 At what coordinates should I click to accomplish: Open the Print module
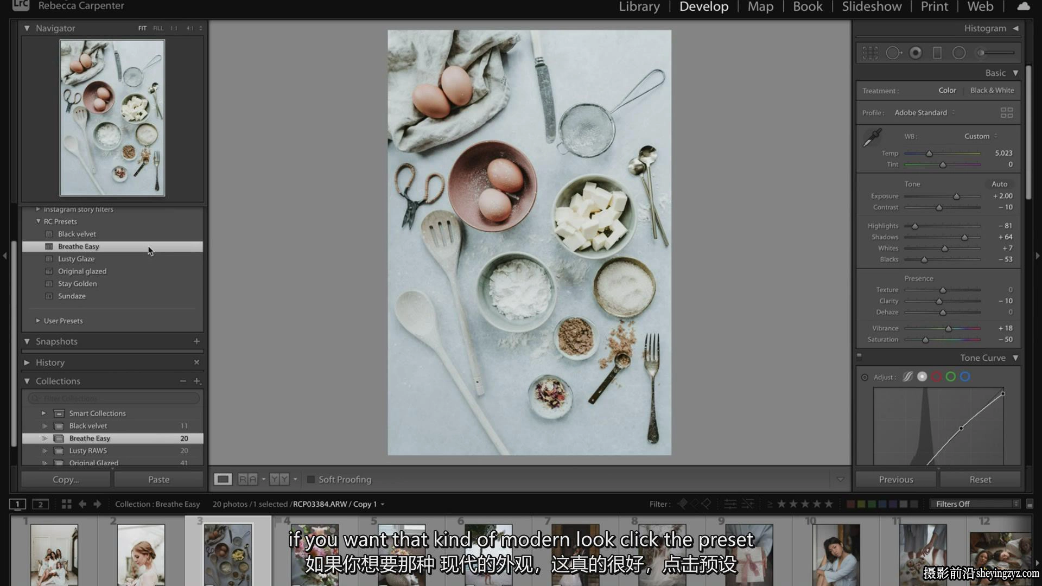934,7
